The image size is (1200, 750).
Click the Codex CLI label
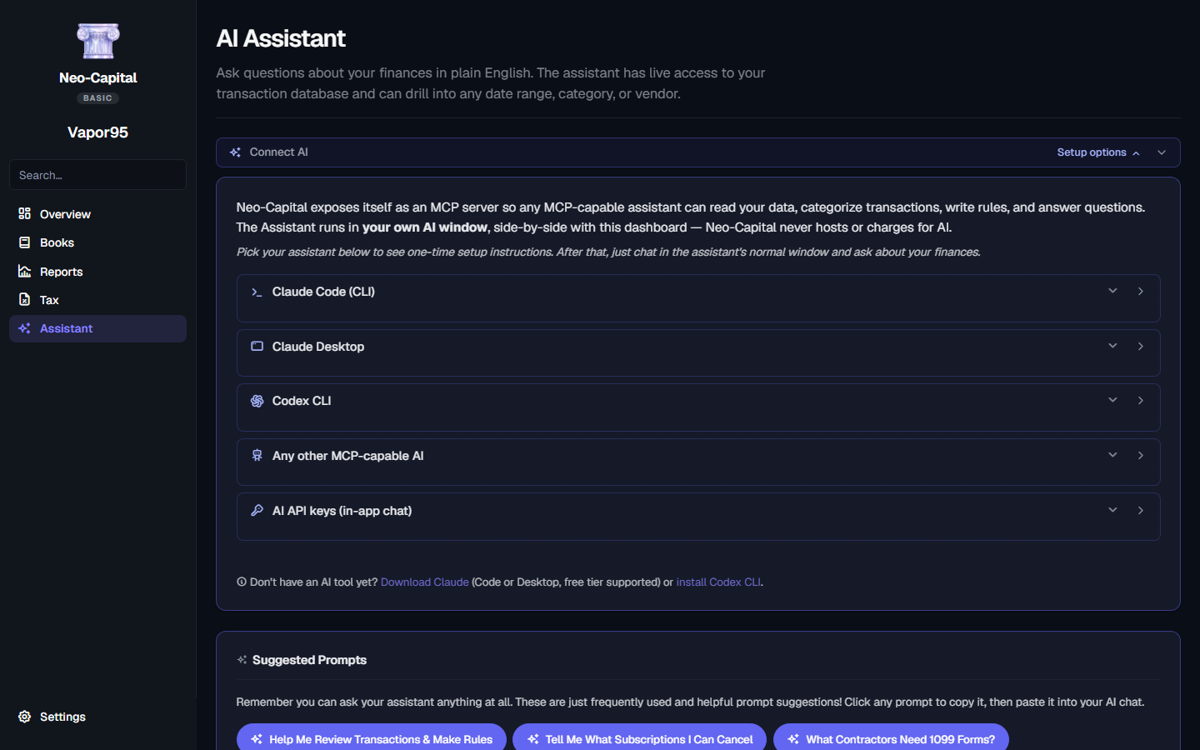coord(302,401)
